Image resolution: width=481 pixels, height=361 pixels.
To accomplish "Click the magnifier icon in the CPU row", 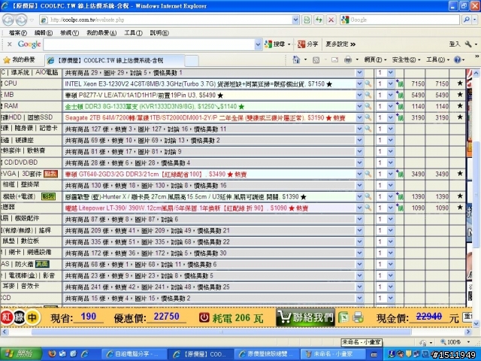I will [368, 83].
